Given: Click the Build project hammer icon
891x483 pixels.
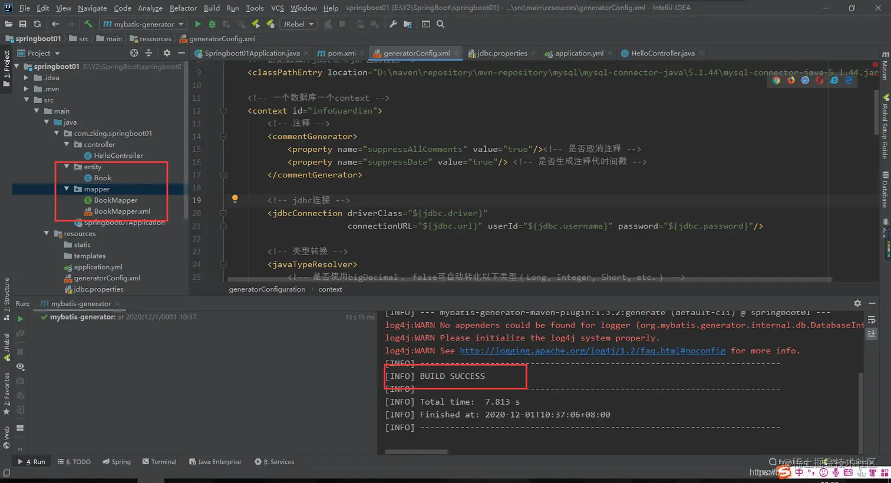Looking at the screenshot, I should point(88,24).
